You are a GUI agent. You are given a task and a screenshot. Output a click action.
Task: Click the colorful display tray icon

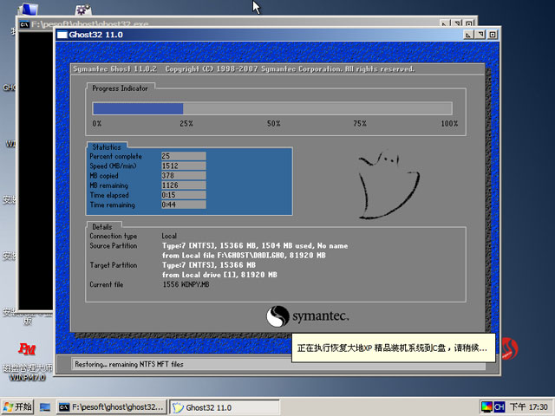coord(486,406)
